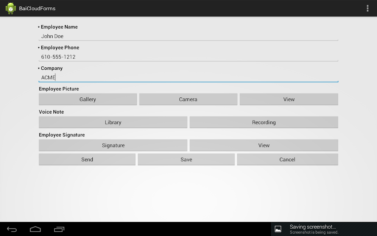Tap the Android home navigation icon
The height and width of the screenshot is (236, 377).
[x=35, y=229]
